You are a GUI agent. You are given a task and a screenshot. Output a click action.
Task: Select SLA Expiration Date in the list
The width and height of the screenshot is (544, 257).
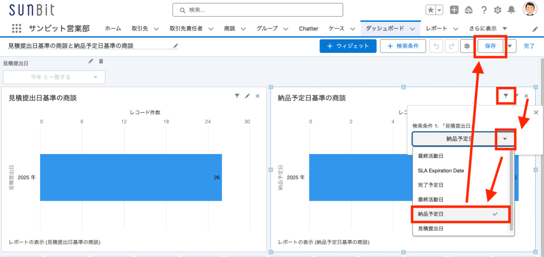pyautogui.click(x=441, y=170)
